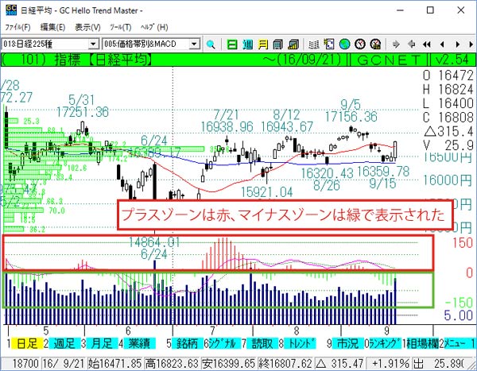Click the 安16399.65 status bar value
This screenshot has width=477, height=371.
pyautogui.click(x=229, y=363)
